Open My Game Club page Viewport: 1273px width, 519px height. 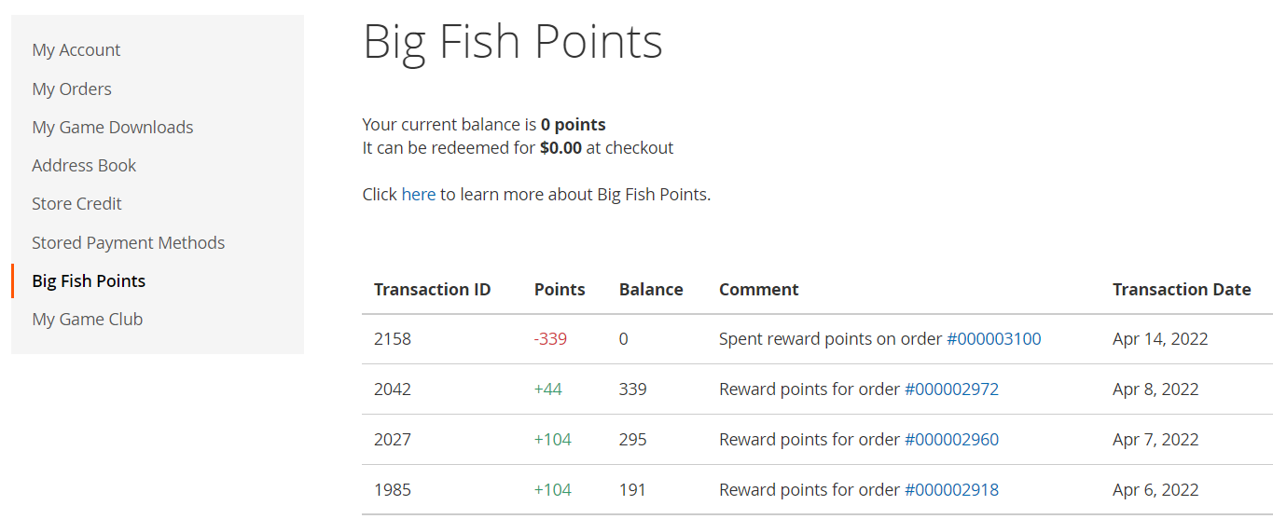pos(88,320)
